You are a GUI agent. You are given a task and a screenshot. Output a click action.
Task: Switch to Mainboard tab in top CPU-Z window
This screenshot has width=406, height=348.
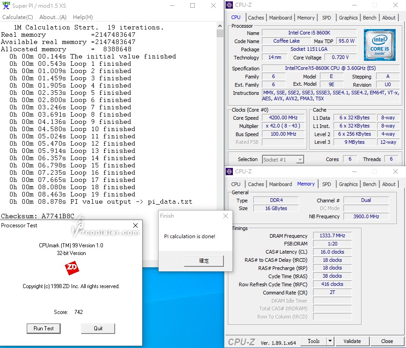(280, 18)
